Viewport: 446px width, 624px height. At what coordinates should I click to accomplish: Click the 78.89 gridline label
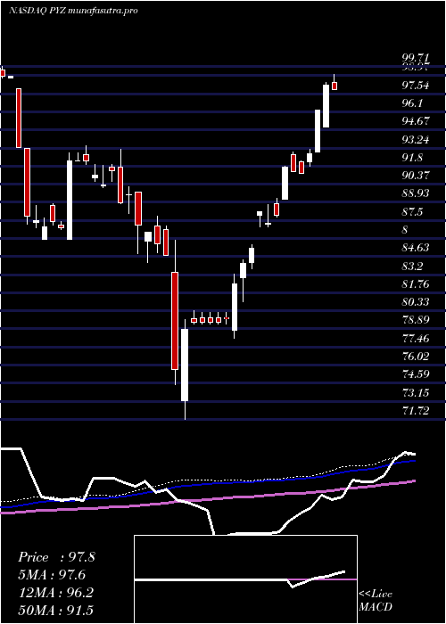coord(416,320)
